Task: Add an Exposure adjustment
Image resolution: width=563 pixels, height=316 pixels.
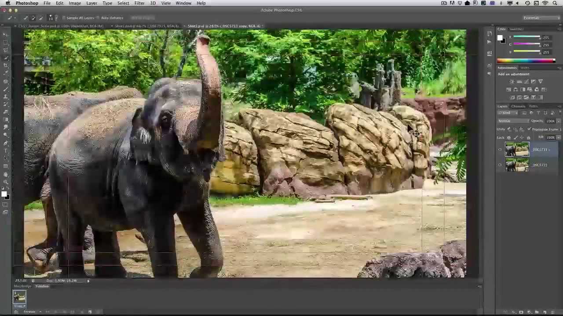Action: tap(534, 82)
